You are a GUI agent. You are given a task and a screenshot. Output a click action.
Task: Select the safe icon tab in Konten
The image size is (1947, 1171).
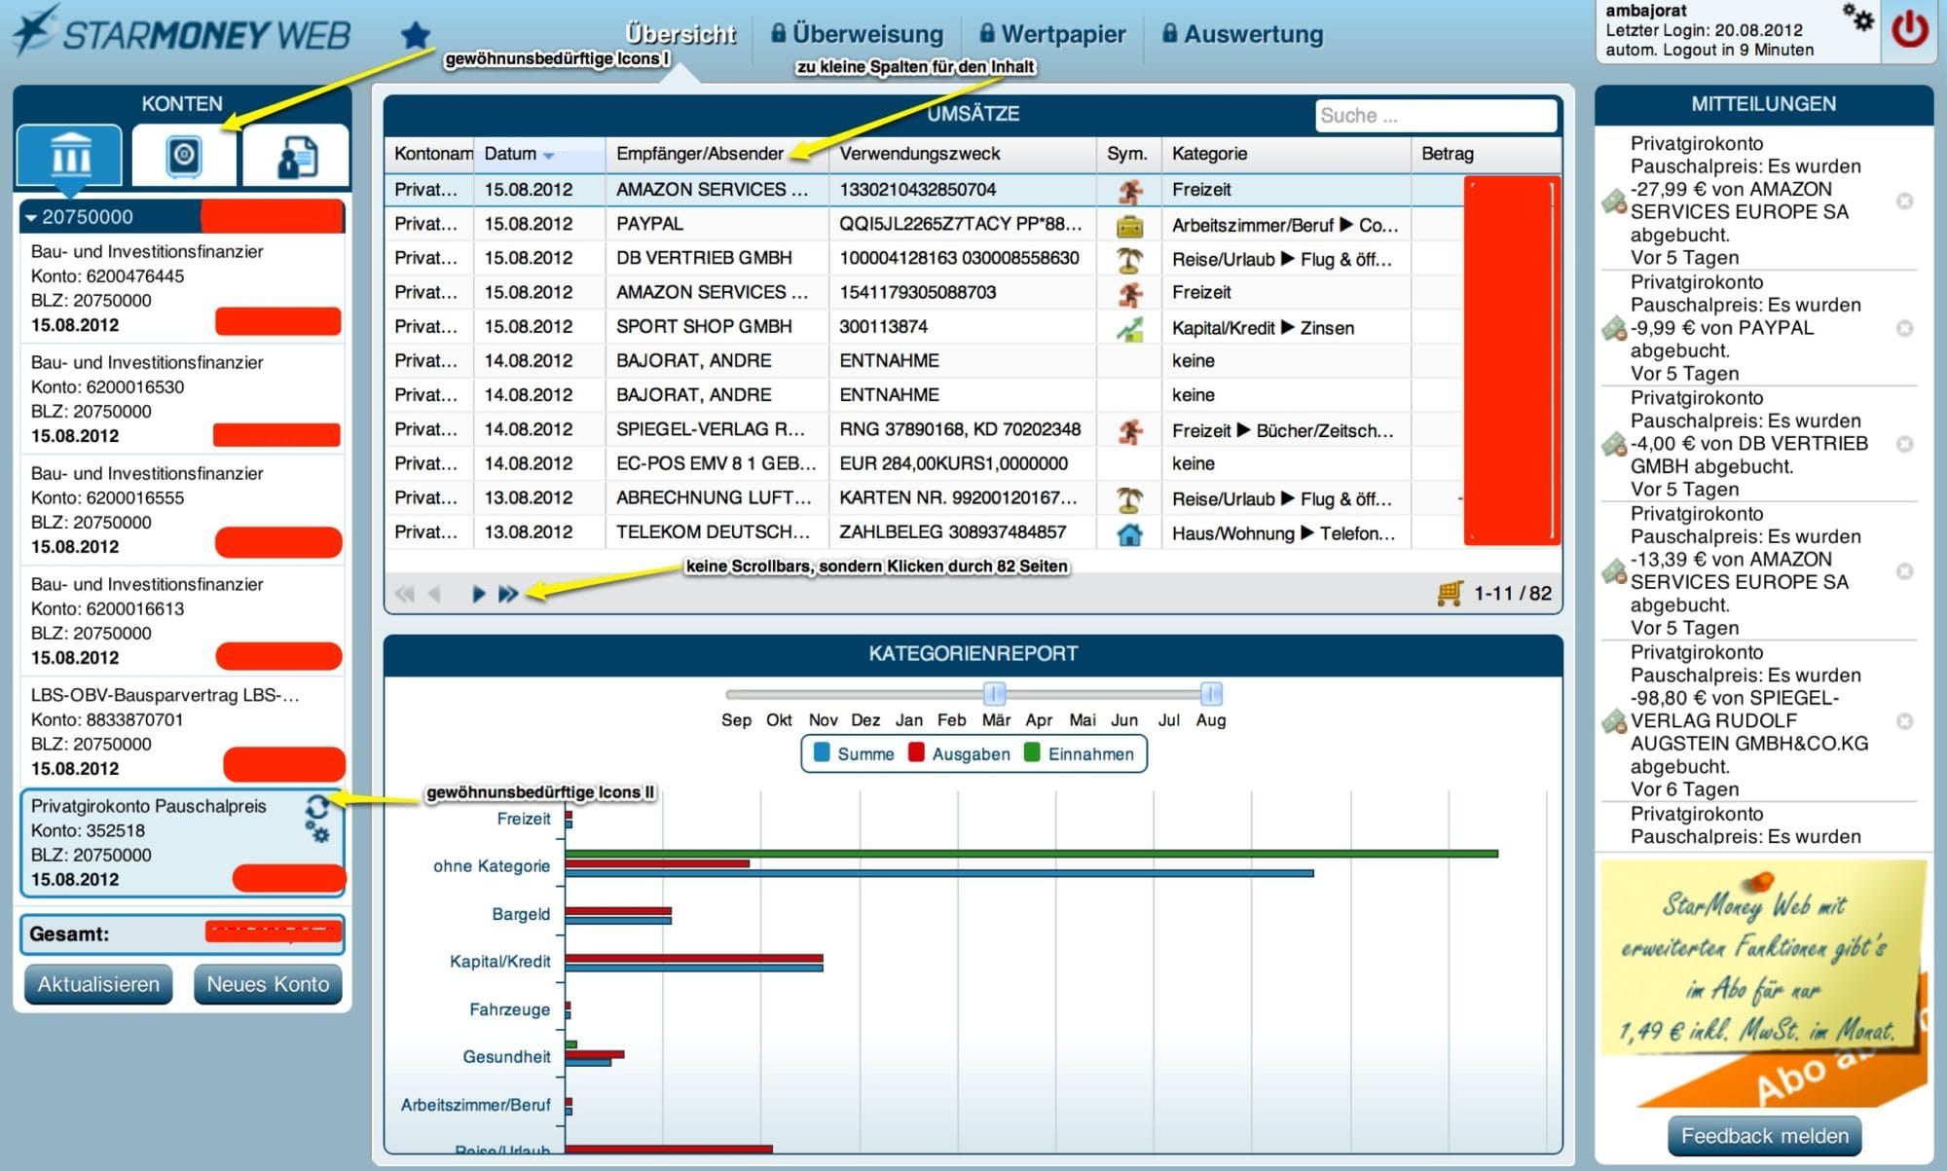tap(183, 155)
